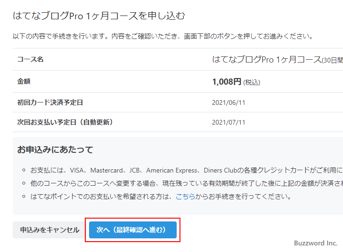
Task: Select the page heading はてなブログPro 1ヶ月コースを申し込む
Action: tap(99, 16)
